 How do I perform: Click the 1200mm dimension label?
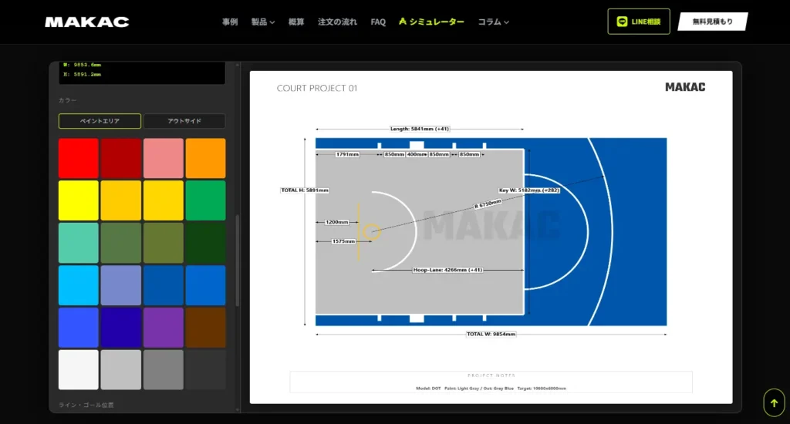(x=337, y=222)
